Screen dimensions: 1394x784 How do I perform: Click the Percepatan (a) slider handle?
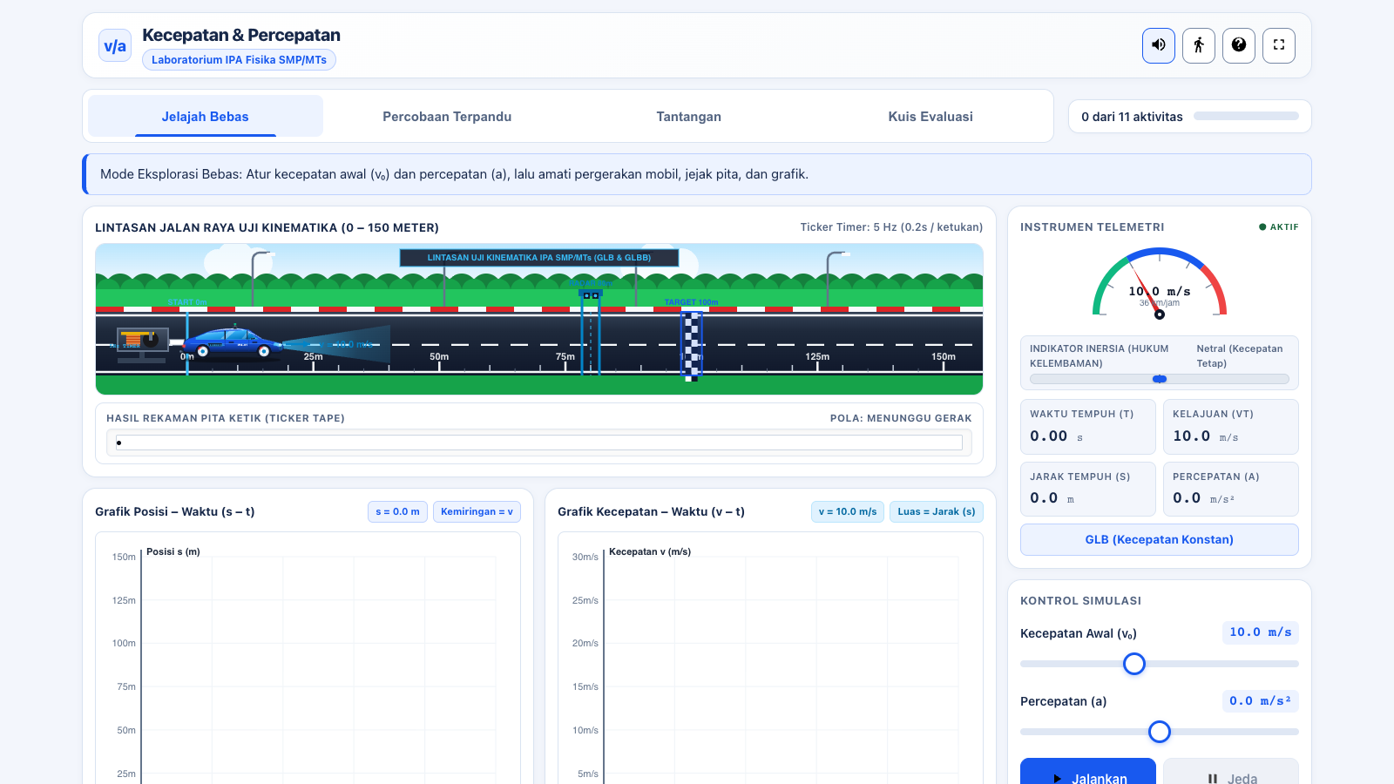[1160, 732]
